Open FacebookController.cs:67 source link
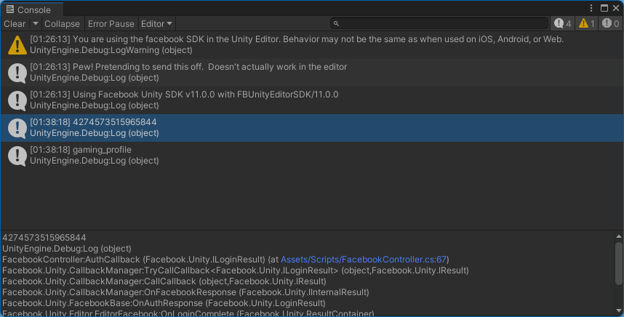The height and width of the screenshot is (317, 624). 364,260
